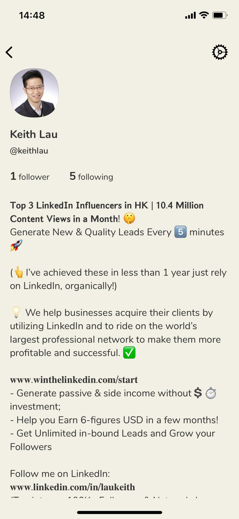Screen dimensions: 239x519
Task: Tap Keith Lau's profile photo
Action: [x=34, y=93]
